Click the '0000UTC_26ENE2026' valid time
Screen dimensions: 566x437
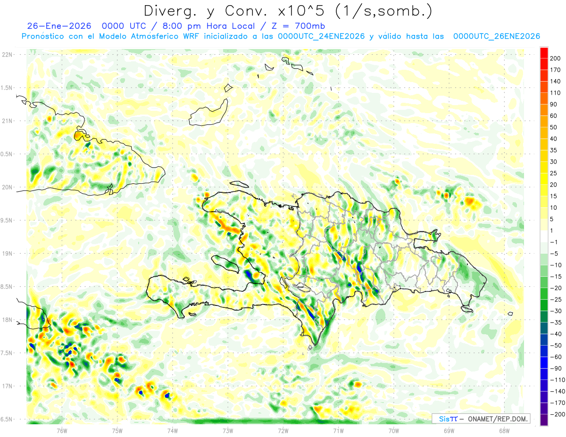[496, 36]
